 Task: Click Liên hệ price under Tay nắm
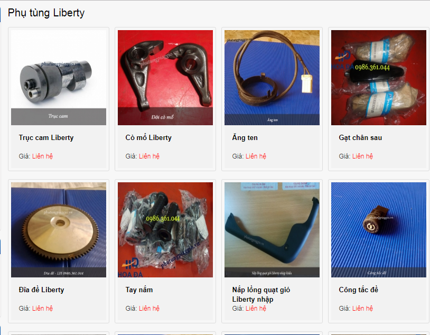[x=149, y=309]
